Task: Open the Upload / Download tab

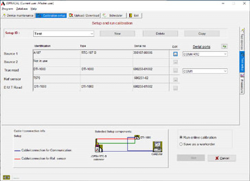Action: (84, 15)
